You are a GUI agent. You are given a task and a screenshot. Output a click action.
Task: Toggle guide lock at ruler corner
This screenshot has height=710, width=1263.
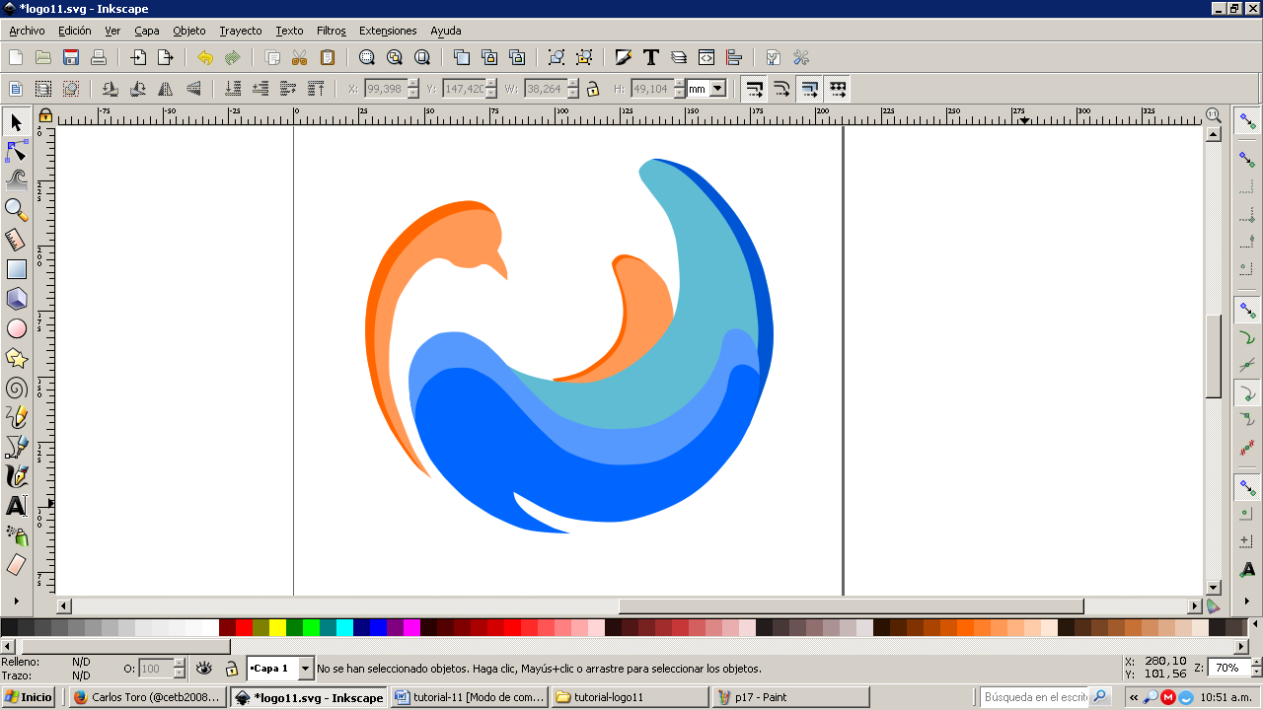44,115
